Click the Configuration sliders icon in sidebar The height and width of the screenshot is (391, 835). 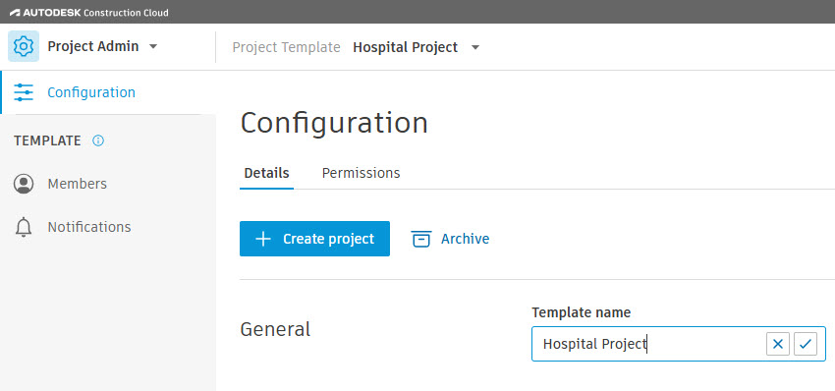(24, 92)
